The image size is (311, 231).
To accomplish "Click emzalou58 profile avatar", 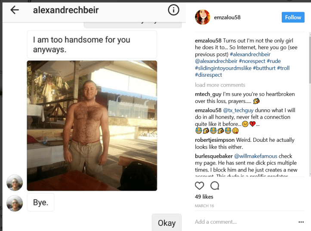I will pyautogui.click(x=203, y=17).
